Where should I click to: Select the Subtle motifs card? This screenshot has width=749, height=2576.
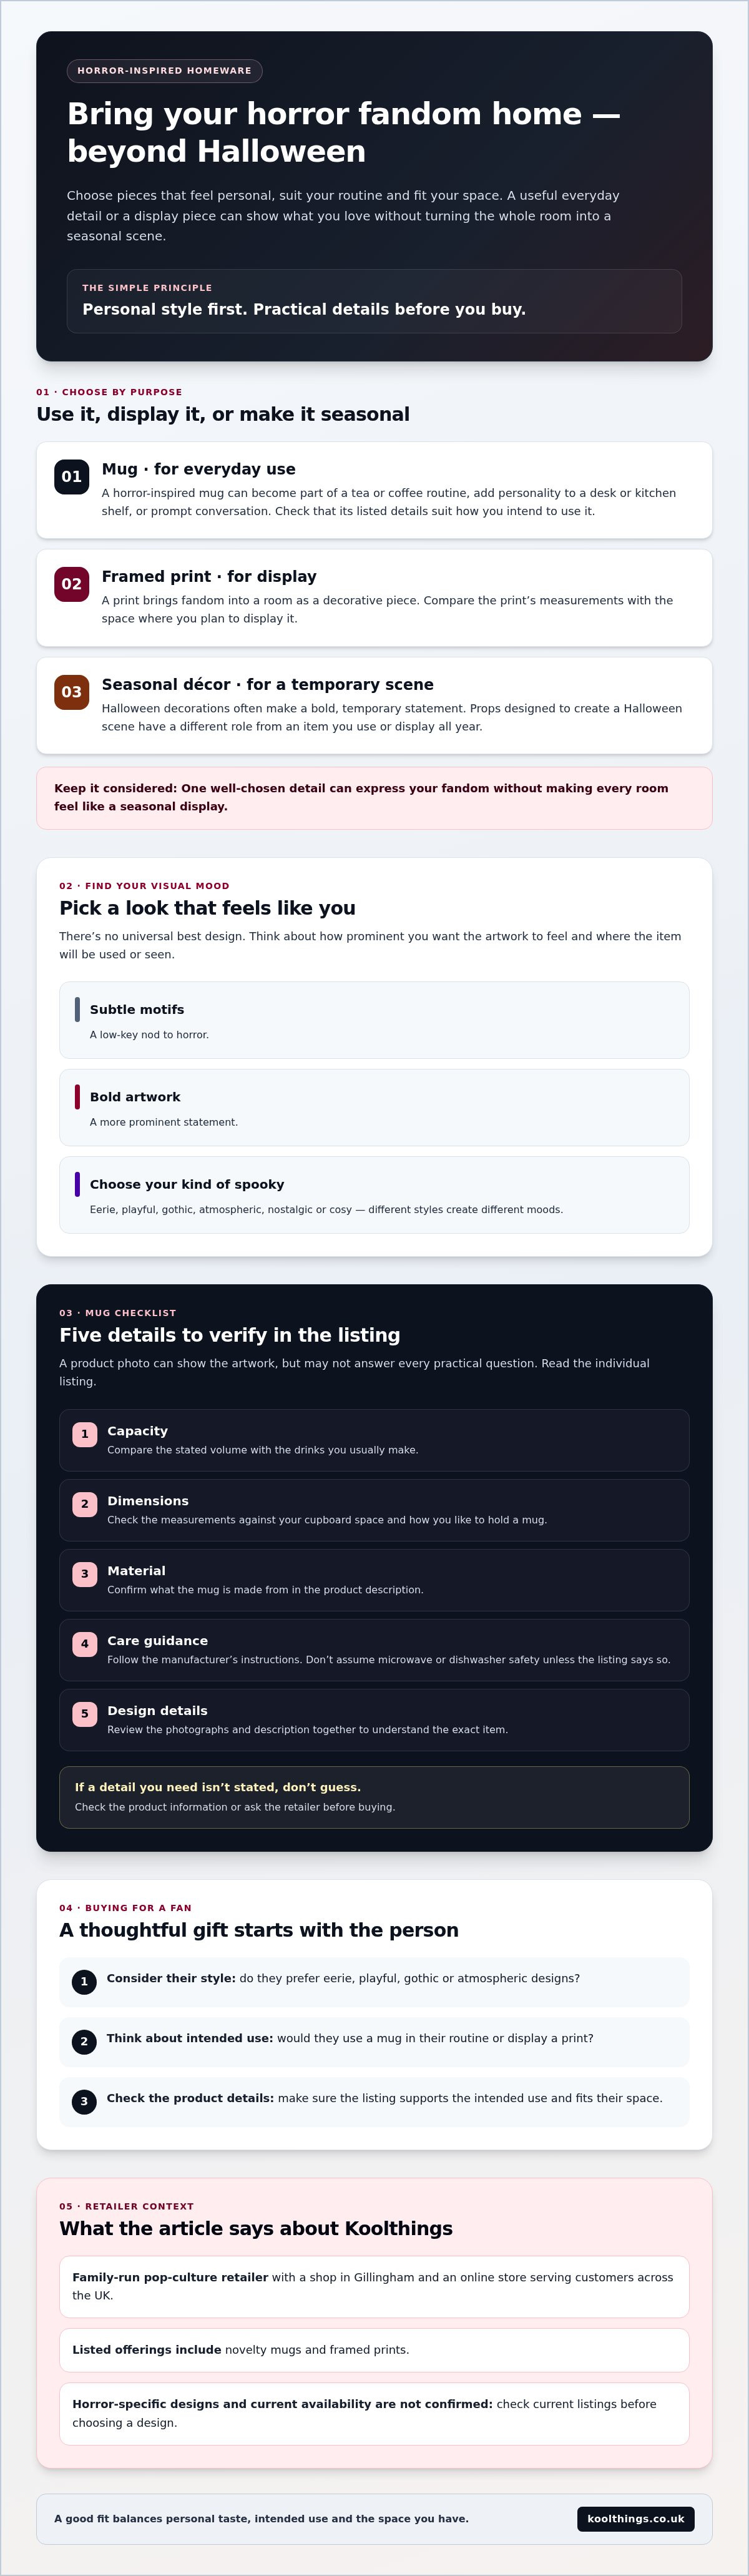(x=374, y=1020)
